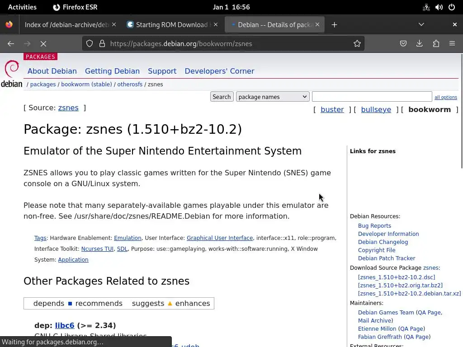
Task: Open the otherosfs breadcrumb link
Action: click(130, 84)
